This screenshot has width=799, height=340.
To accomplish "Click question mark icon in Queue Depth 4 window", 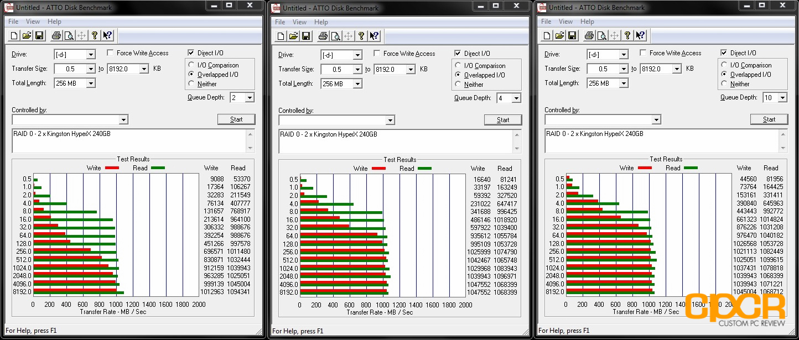I will pyautogui.click(x=361, y=36).
